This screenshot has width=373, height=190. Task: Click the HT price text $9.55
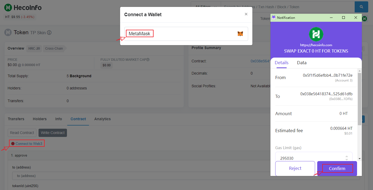pyautogui.click(x=16, y=17)
